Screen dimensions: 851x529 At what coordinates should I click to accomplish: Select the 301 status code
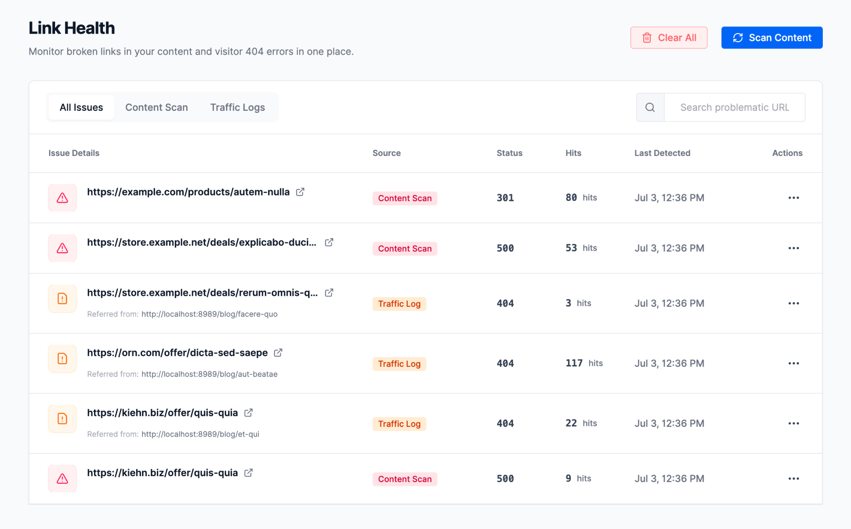(x=505, y=198)
